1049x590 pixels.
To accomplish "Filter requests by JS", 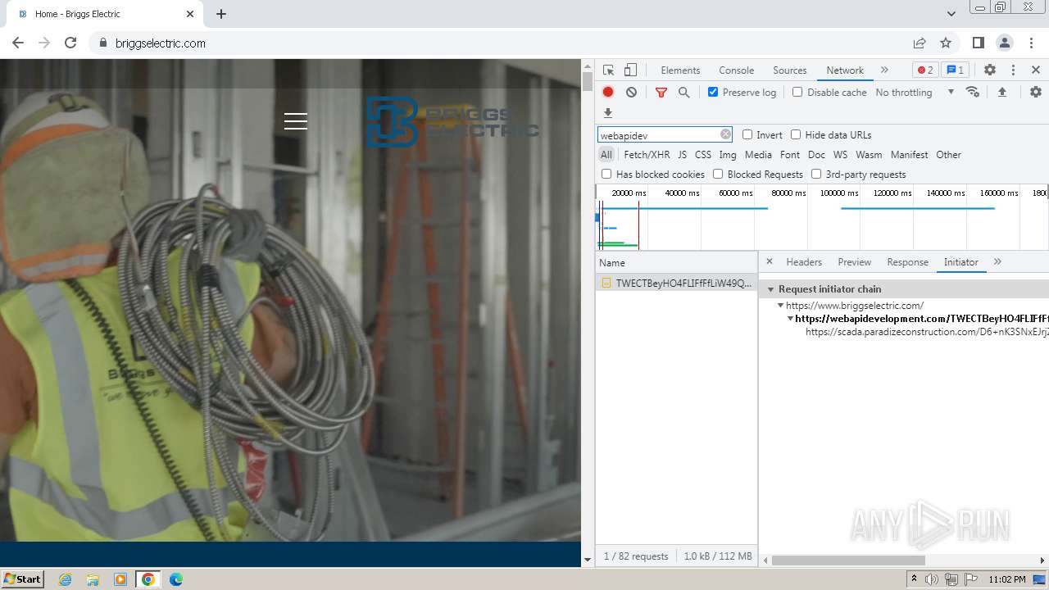I will click(682, 154).
